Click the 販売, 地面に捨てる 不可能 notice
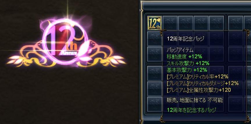 click(x=195, y=100)
